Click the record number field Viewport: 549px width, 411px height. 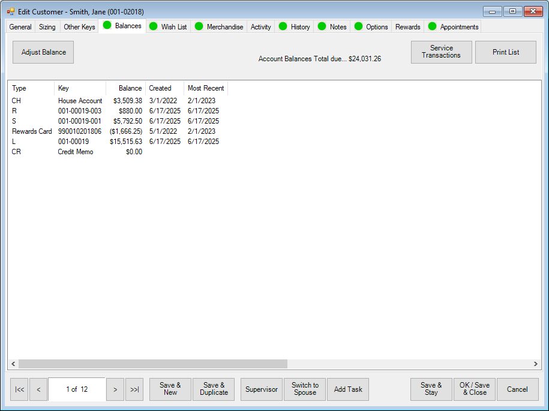coord(76,389)
